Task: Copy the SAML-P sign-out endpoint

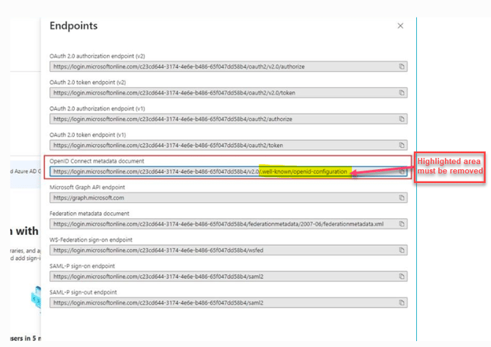Action: pyautogui.click(x=402, y=302)
